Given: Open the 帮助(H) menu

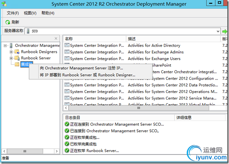Looking at the screenshot, I should click(x=48, y=13).
